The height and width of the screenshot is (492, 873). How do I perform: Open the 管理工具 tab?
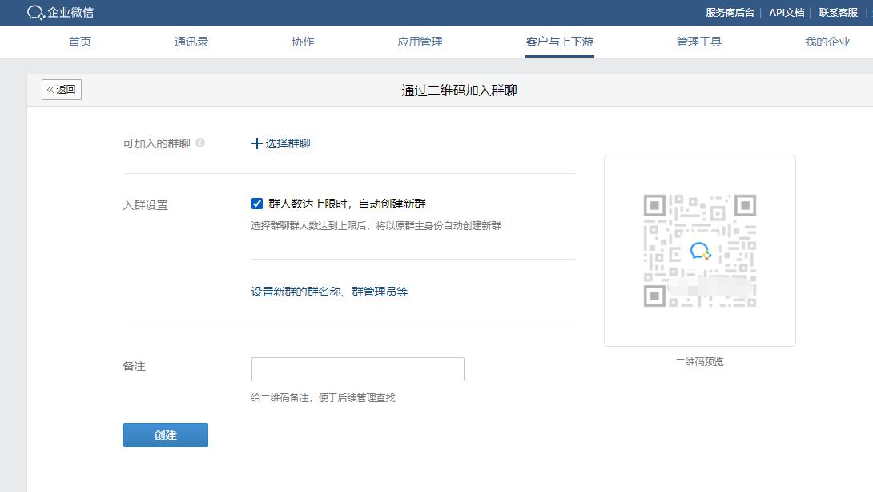click(698, 42)
